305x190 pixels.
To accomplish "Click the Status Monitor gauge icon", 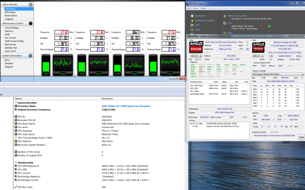I will [30, 5].
